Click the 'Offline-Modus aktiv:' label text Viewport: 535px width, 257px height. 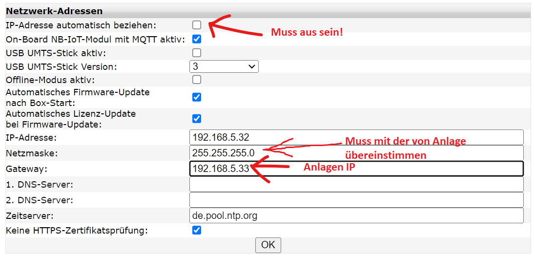pos(50,80)
